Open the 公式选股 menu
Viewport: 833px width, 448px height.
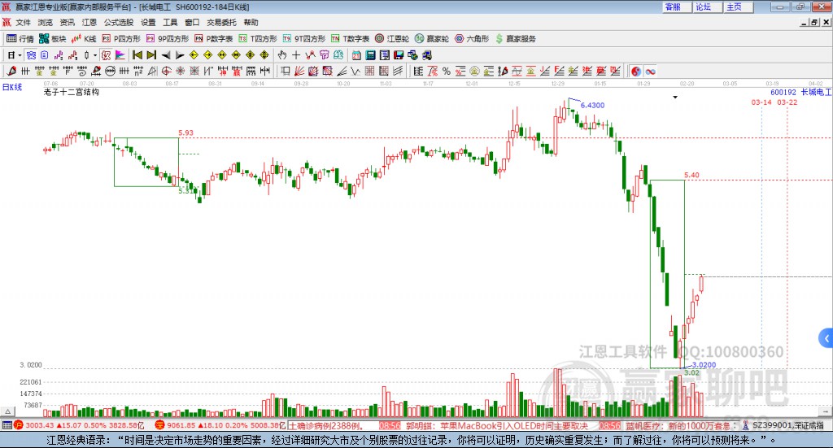119,22
